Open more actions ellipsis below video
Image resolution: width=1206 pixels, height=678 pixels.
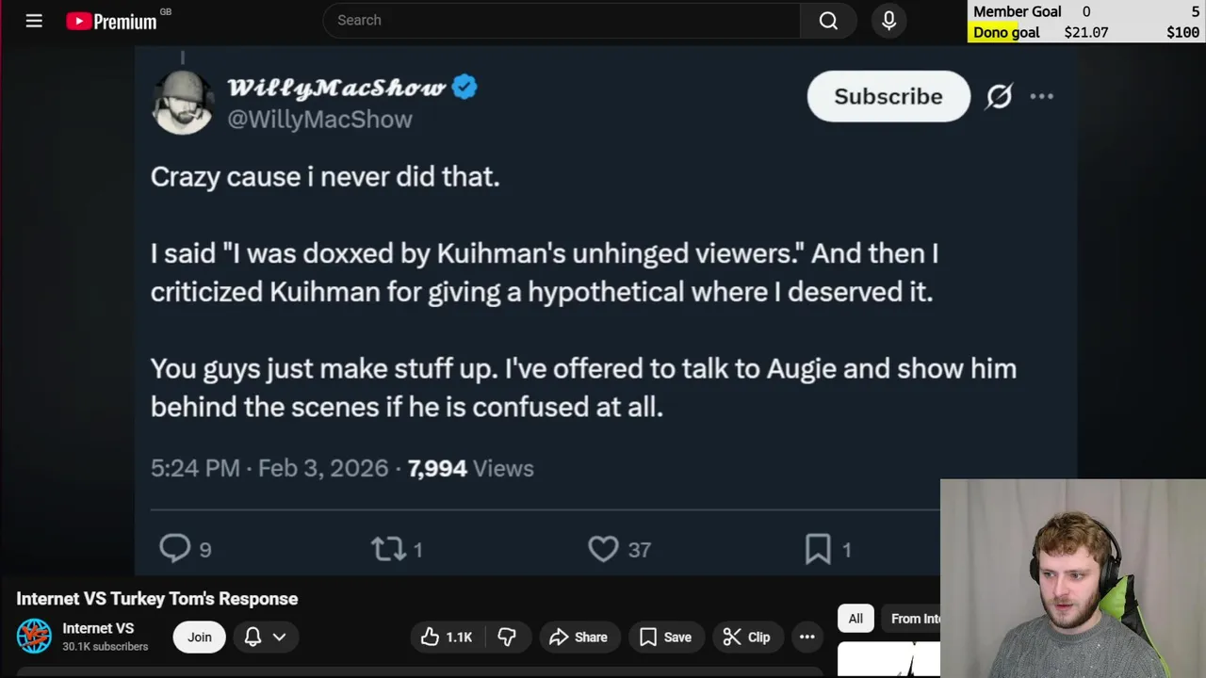point(807,638)
